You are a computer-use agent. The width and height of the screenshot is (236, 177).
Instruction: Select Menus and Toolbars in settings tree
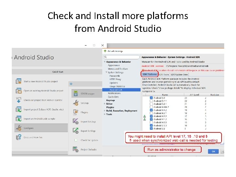pyautogui.click(x=118, y=69)
